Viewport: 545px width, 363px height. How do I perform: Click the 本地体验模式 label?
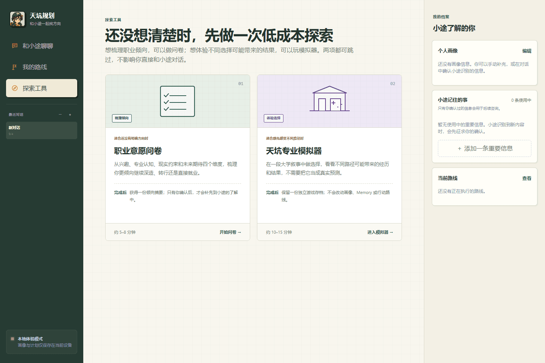click(30, 339)
